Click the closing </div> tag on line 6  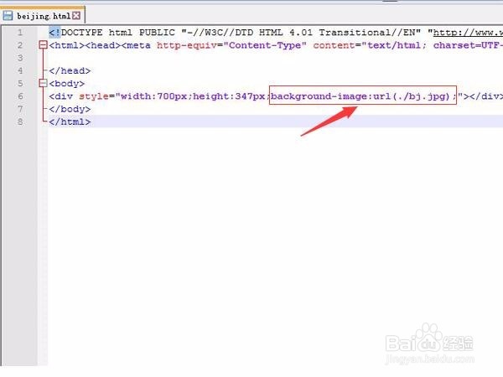pos(485,96)
